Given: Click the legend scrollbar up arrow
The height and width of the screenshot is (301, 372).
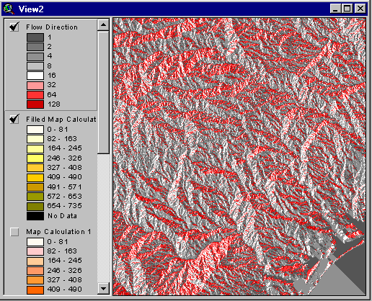Looking at the screenshot, I should tap(103, 24).
